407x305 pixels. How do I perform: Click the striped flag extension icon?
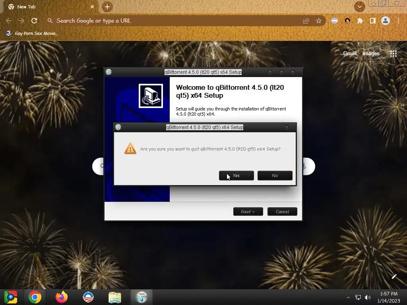[335, 21]
